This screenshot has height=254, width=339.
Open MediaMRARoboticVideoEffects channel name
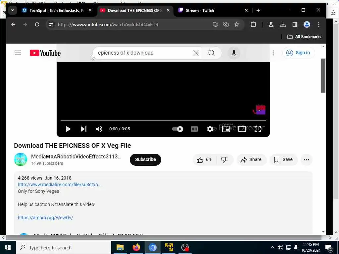point(76,156)
